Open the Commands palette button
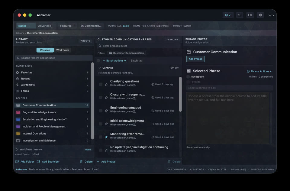The height and width of the screenshot is (191, 290). click(x=91, y=26)
